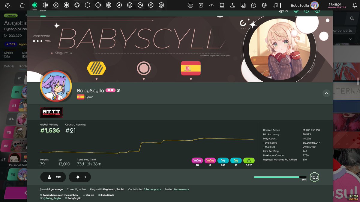Viewport: 360px width, 202px height.
Task: Select the upward-chevron custom ruleset icon
Action: coord(140,5)
